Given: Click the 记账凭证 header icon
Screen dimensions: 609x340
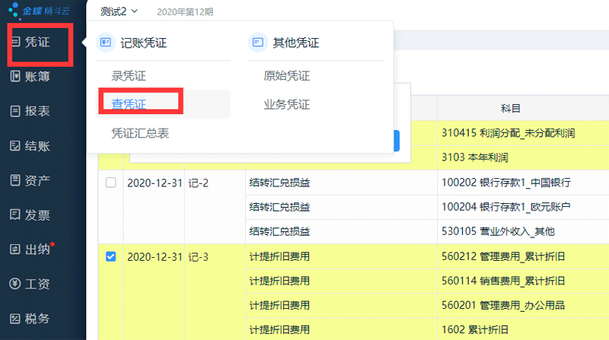Looking at the screenshot, I should click(x=106, y=43).
